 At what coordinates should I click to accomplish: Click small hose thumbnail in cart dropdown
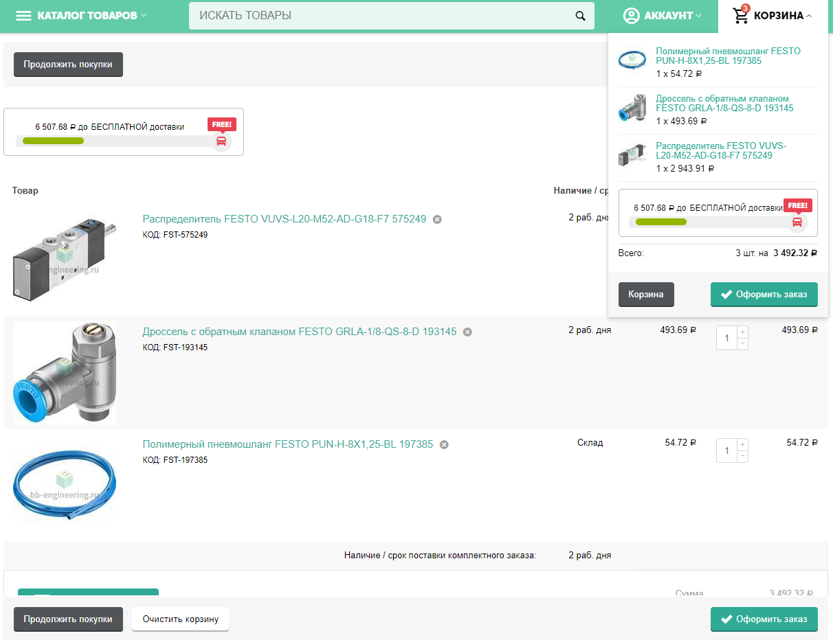pyautogui.click(x=632, y=60)
